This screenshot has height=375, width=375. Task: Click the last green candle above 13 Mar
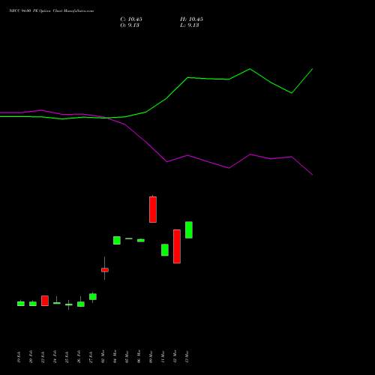189,229
